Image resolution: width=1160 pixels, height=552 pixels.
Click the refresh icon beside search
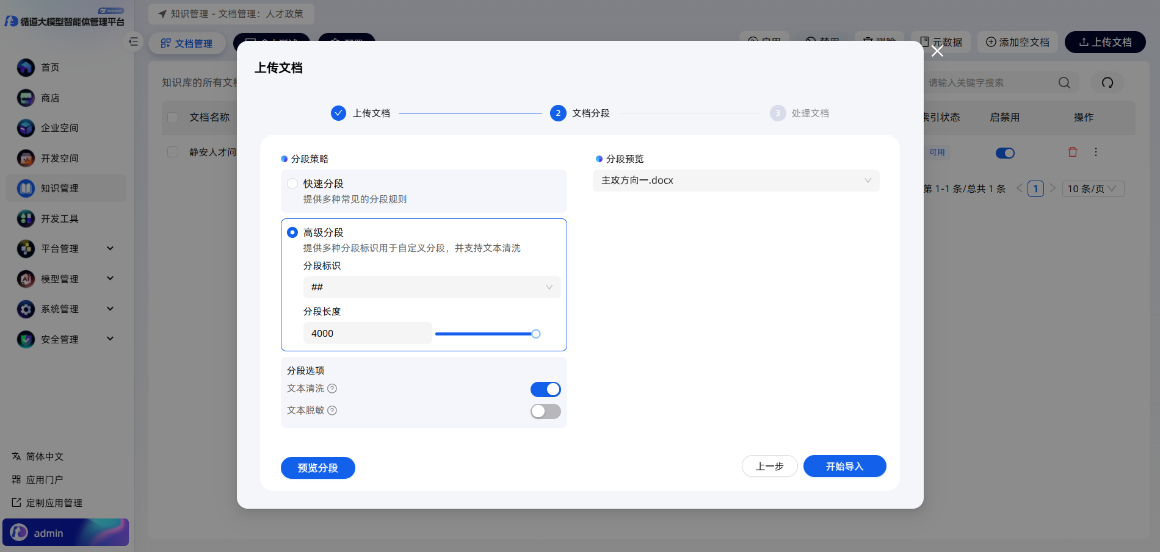point(1107,83)
